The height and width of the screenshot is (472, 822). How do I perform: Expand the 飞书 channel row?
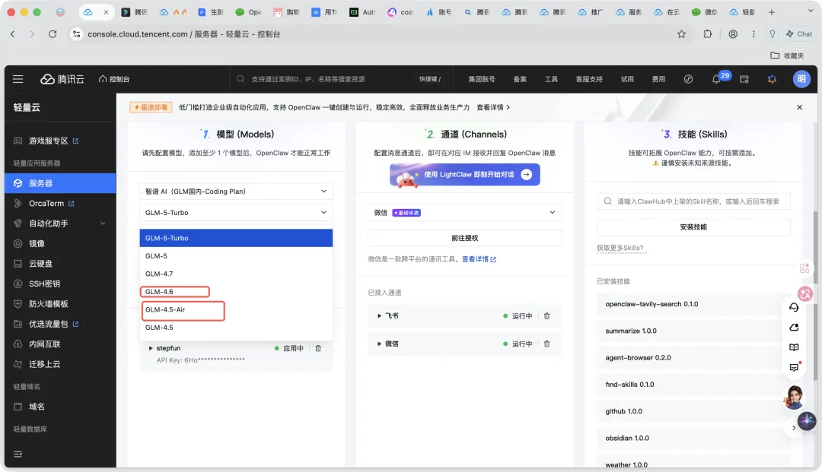click(x=379, y=316)
